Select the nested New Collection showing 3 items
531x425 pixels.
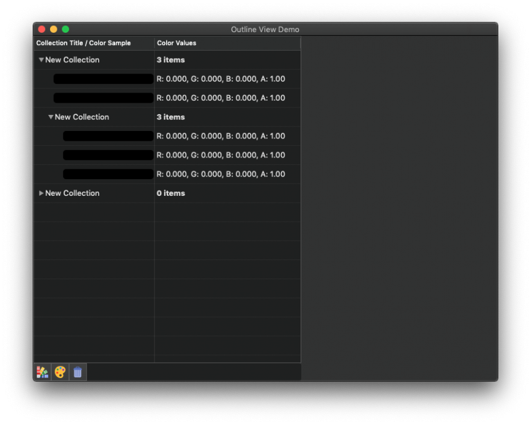pyautogui.click(x=82, y=117)
